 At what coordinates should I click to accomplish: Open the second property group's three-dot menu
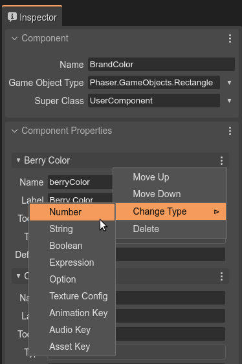[x=221, y=276]
